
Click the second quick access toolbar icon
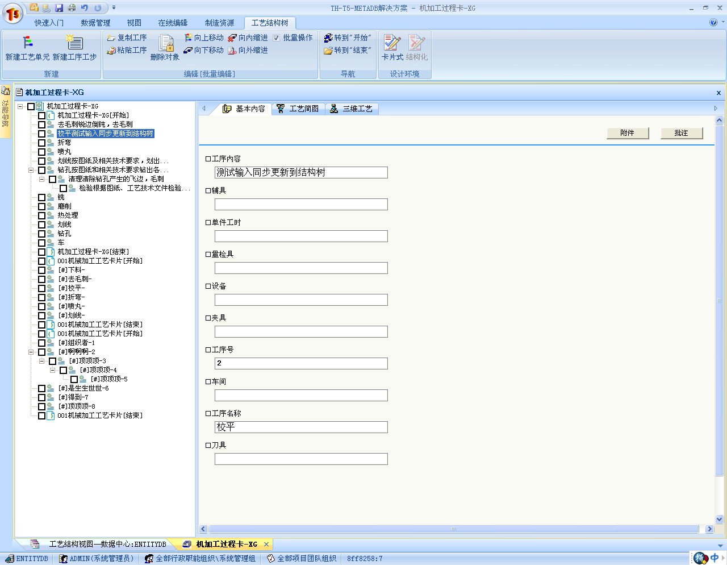(47, 8)
